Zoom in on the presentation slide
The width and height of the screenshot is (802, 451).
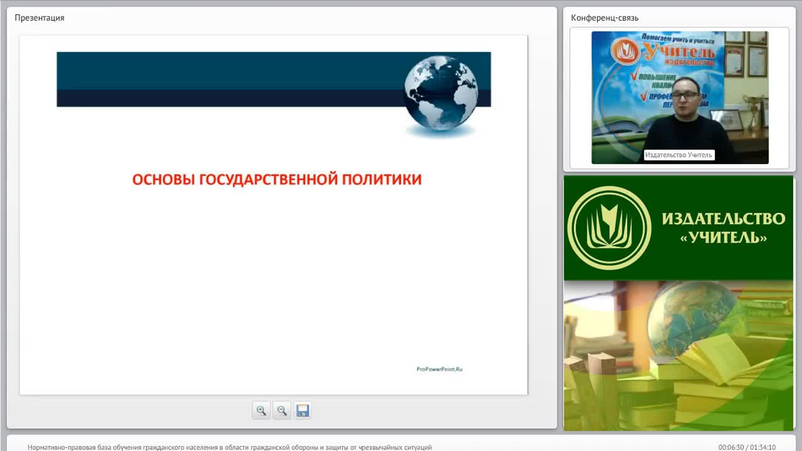[x=261, y=410]
